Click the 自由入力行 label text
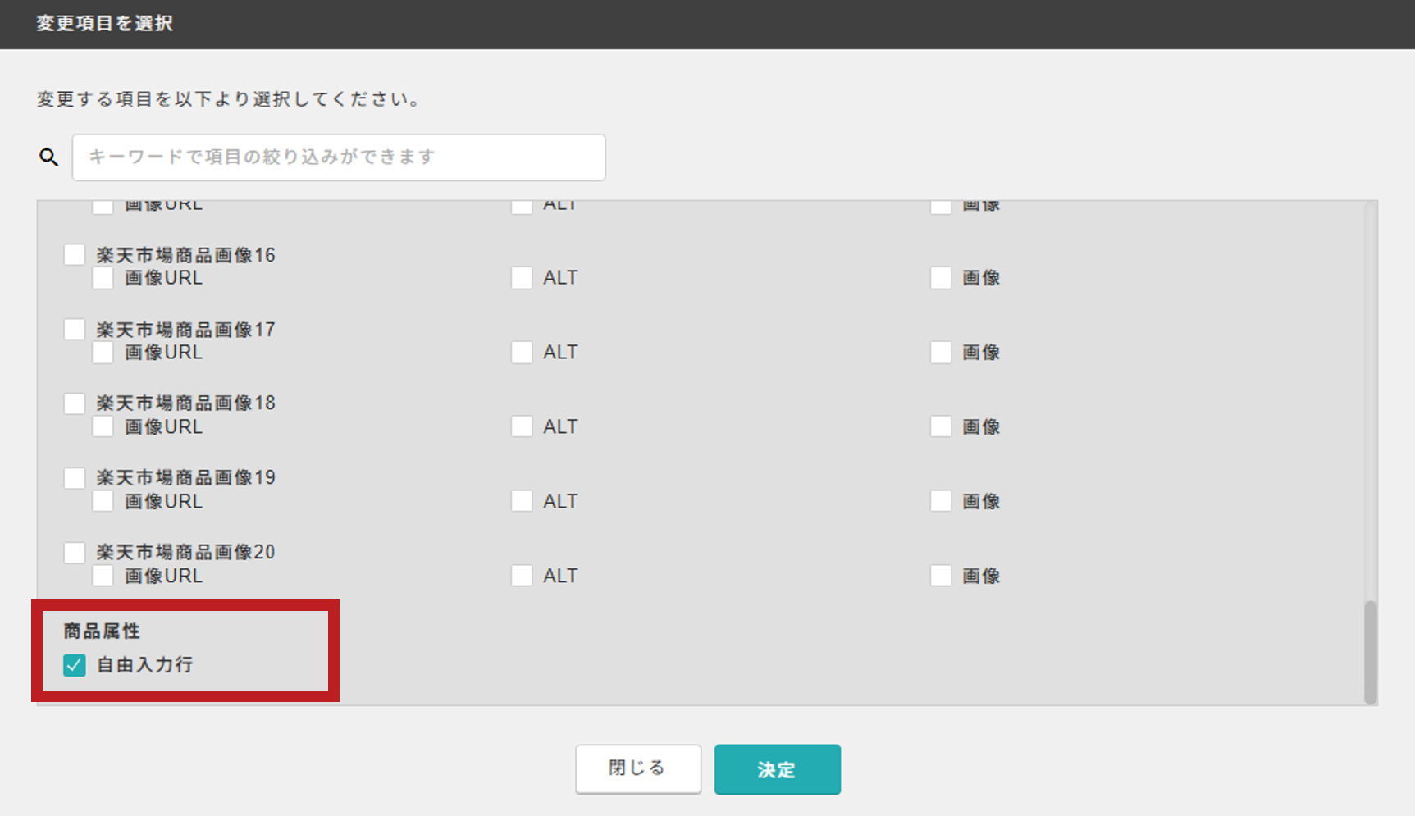Viewport: 1415px width, 816px height. point(145,664)
